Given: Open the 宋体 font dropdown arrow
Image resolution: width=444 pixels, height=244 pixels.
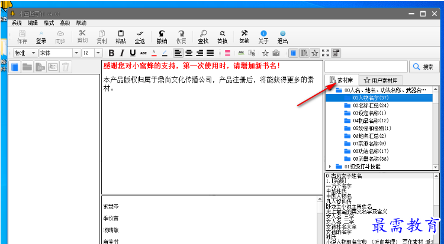Looking at the screenshot, I should point(76,53).
